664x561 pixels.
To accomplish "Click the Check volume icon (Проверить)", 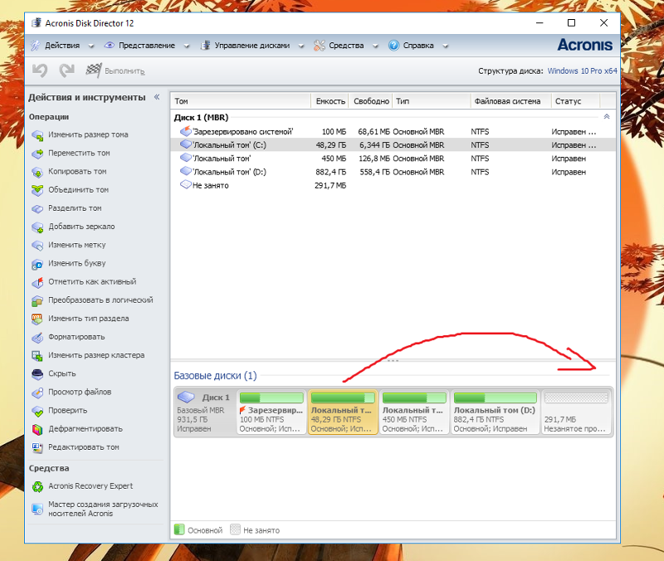I will point(37,411).
